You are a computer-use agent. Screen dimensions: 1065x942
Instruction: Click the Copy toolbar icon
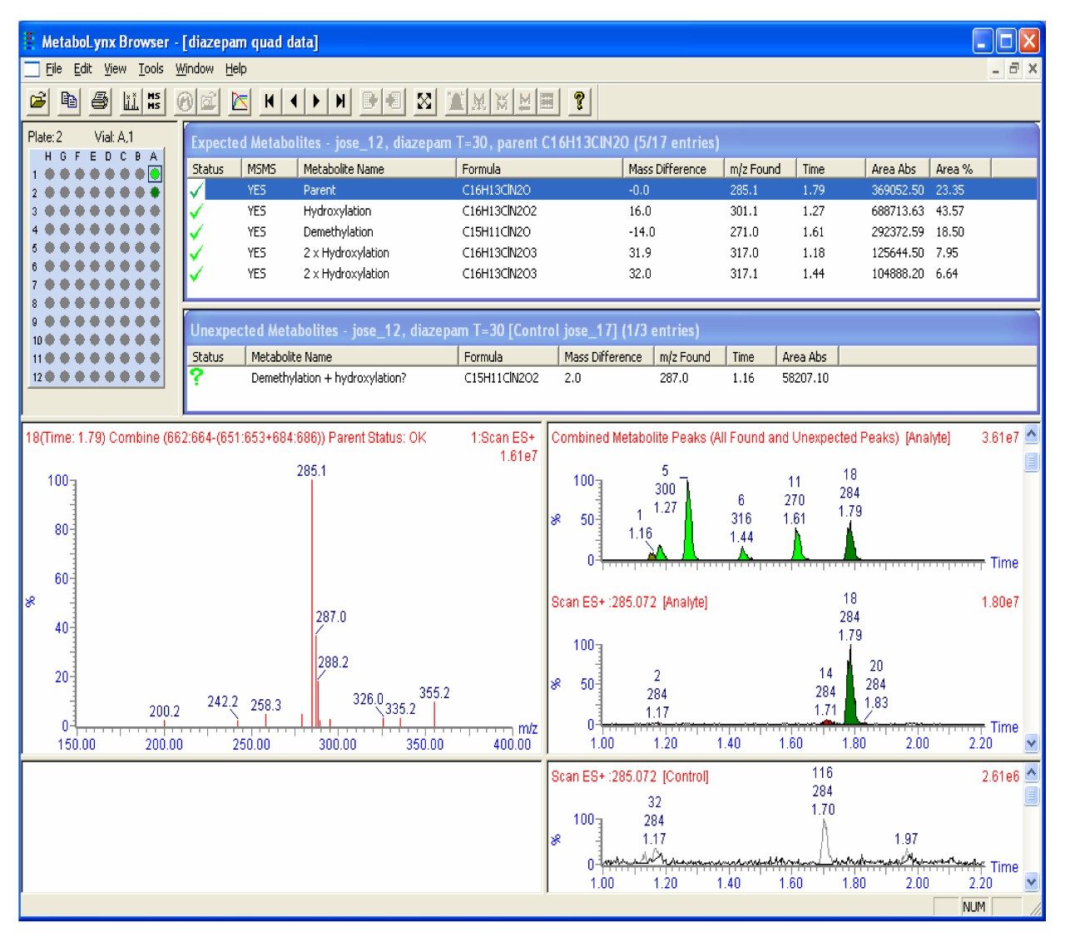pos(69,102)
